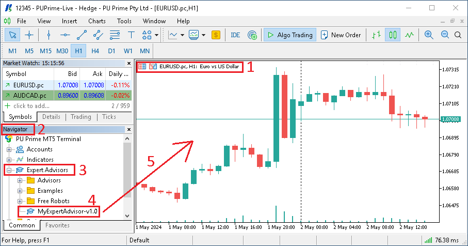Set timeframe to W1
The width and height of the screenshot is (468, 246).
(x=128, y=51)
